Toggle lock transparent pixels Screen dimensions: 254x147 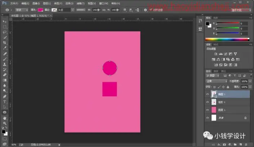point(214,87)
